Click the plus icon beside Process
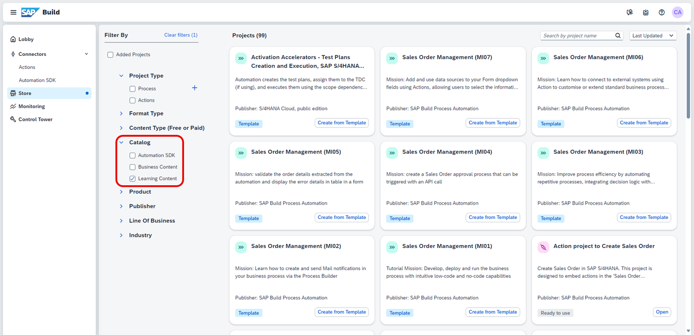Screen dimensions: 694x335 [195, 88]
